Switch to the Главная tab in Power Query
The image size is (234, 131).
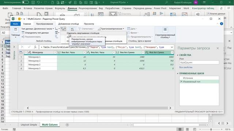click(x=27, y=24)
